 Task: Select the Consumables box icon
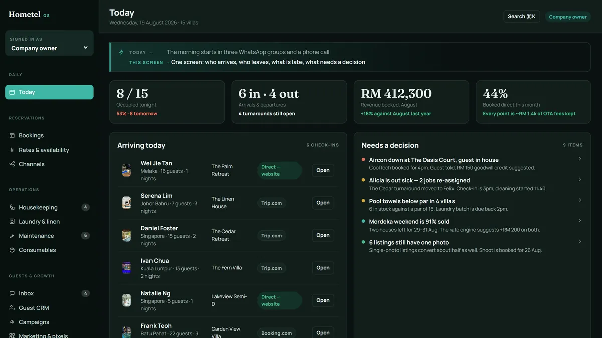tap(12, 250)
